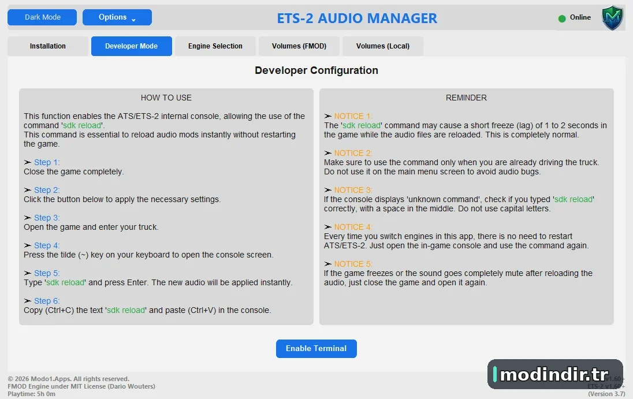Click 'Open the game and enter your truck.'
This screenshot has width=633, height=399.
91,227
